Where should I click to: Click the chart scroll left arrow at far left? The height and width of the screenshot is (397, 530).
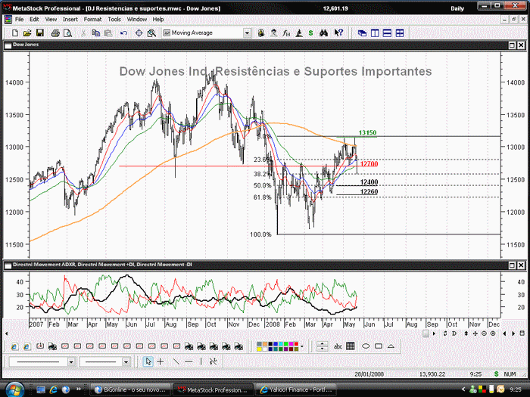6,333
